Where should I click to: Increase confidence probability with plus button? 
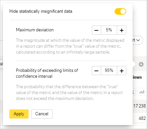(x=122, y=71)
